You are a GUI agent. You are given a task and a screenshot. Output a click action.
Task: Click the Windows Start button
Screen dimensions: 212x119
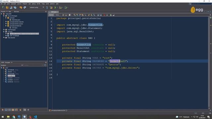[3, 117]
